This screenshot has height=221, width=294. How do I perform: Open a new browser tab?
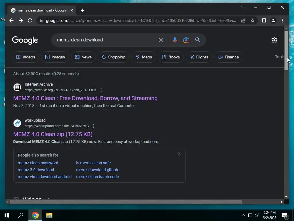pos(83,10)
